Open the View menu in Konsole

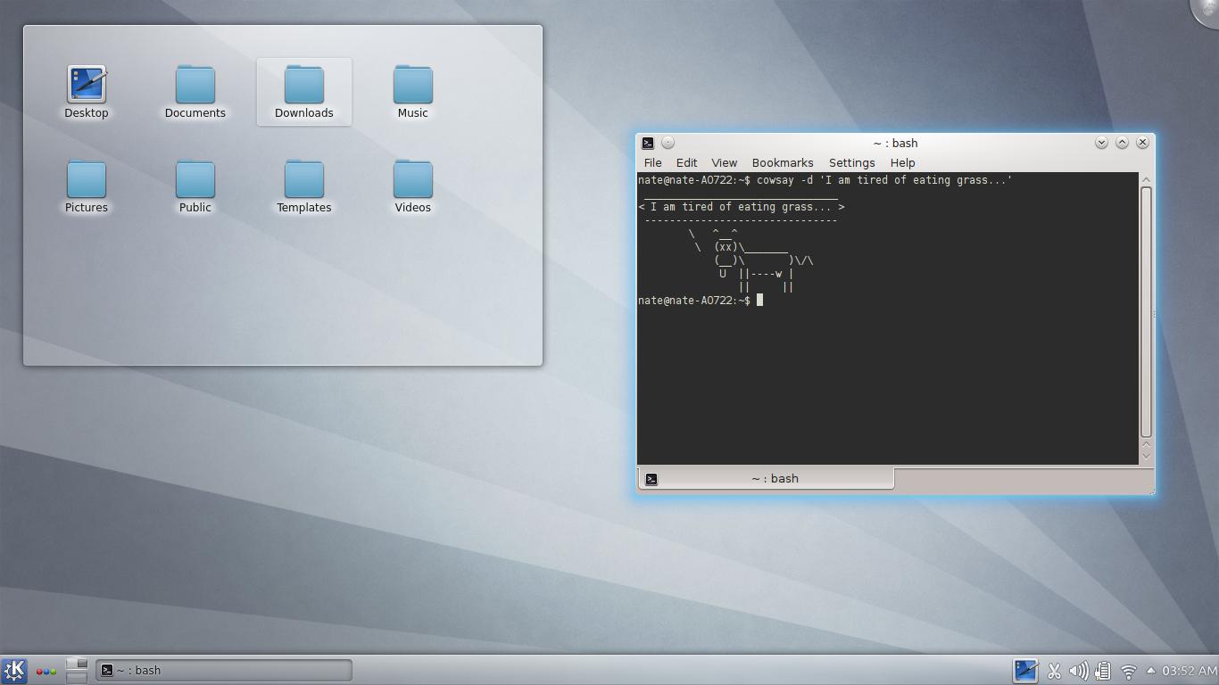pyautogui.click(x=724, y=163)
